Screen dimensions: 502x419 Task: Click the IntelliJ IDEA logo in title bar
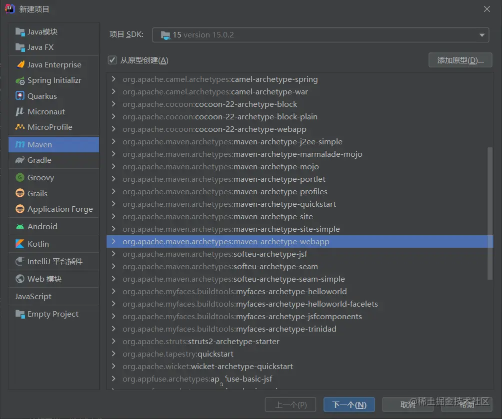[x=10, y=8]
